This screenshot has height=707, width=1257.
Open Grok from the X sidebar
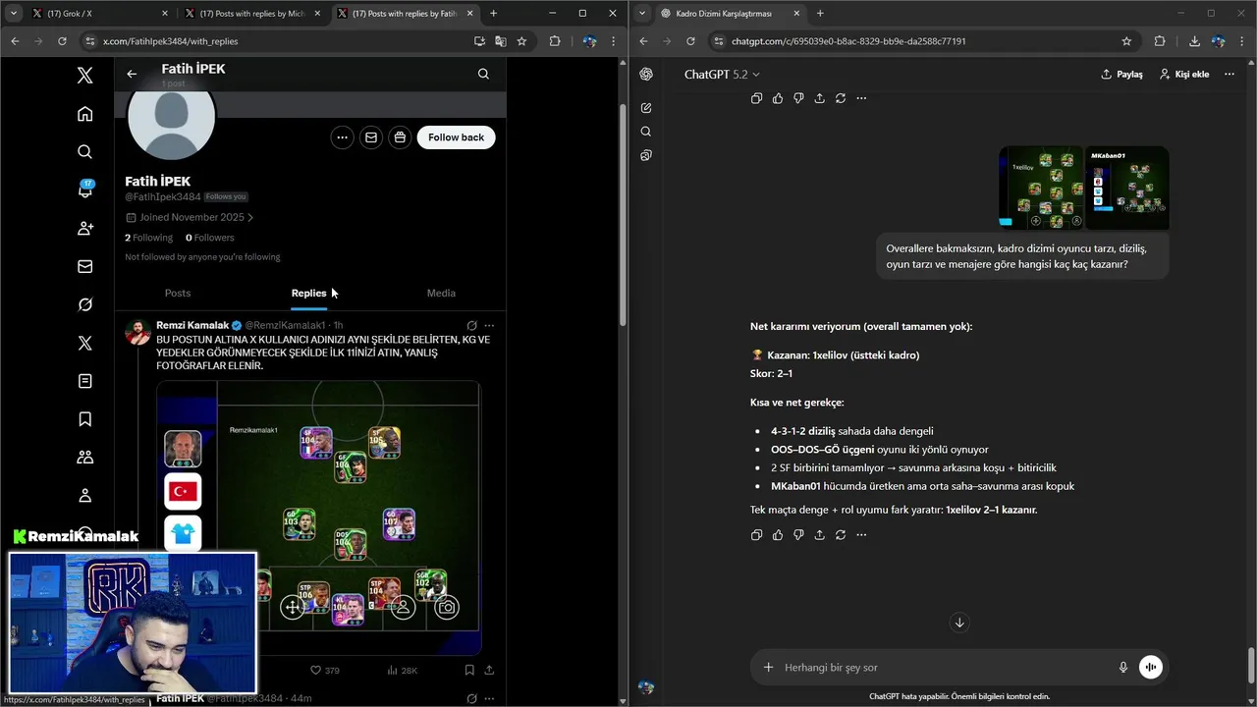coord(85,304)
